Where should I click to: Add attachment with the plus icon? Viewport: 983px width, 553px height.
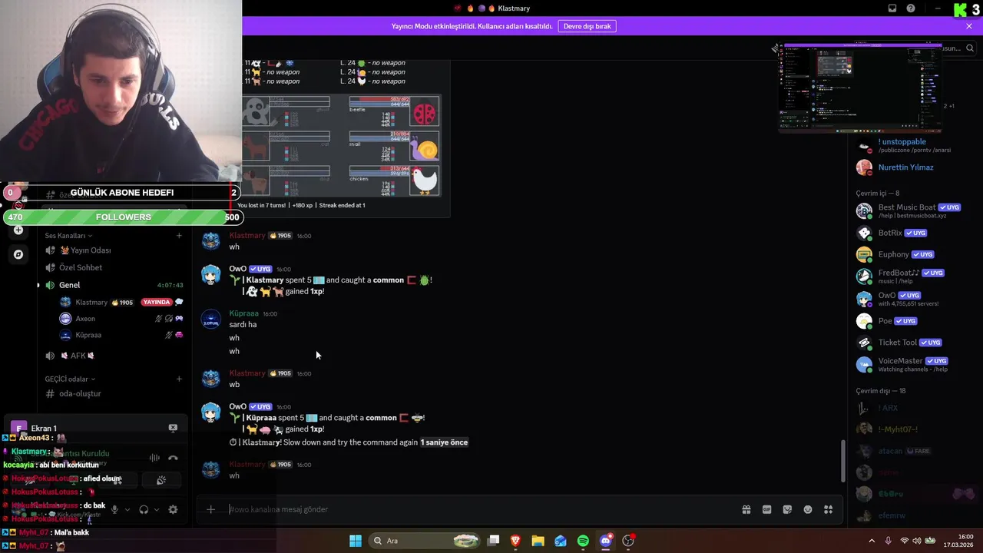tap(210, 509)
